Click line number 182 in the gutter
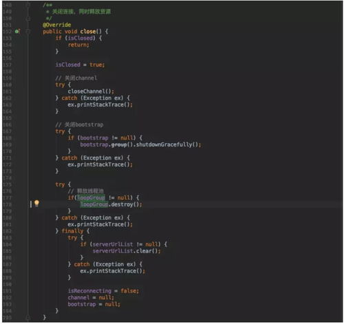 (7, 231)
